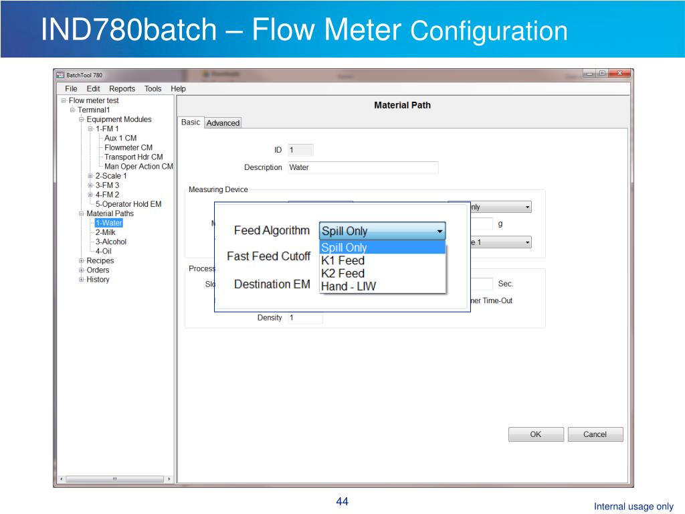Click the field before the Sec. unit
The height and width of the screenshot is (514, 685).
click(482, 284)
